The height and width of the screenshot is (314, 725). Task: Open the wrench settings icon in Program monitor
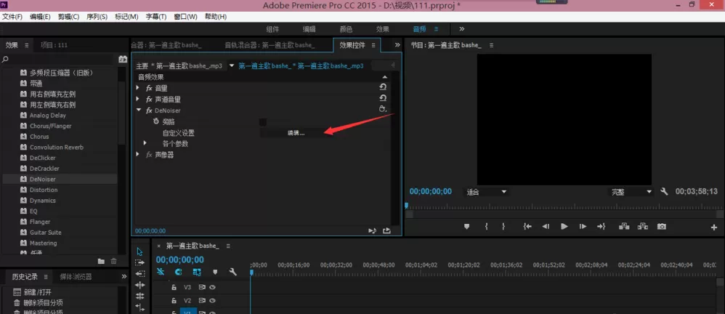click(x=664, y=191)
